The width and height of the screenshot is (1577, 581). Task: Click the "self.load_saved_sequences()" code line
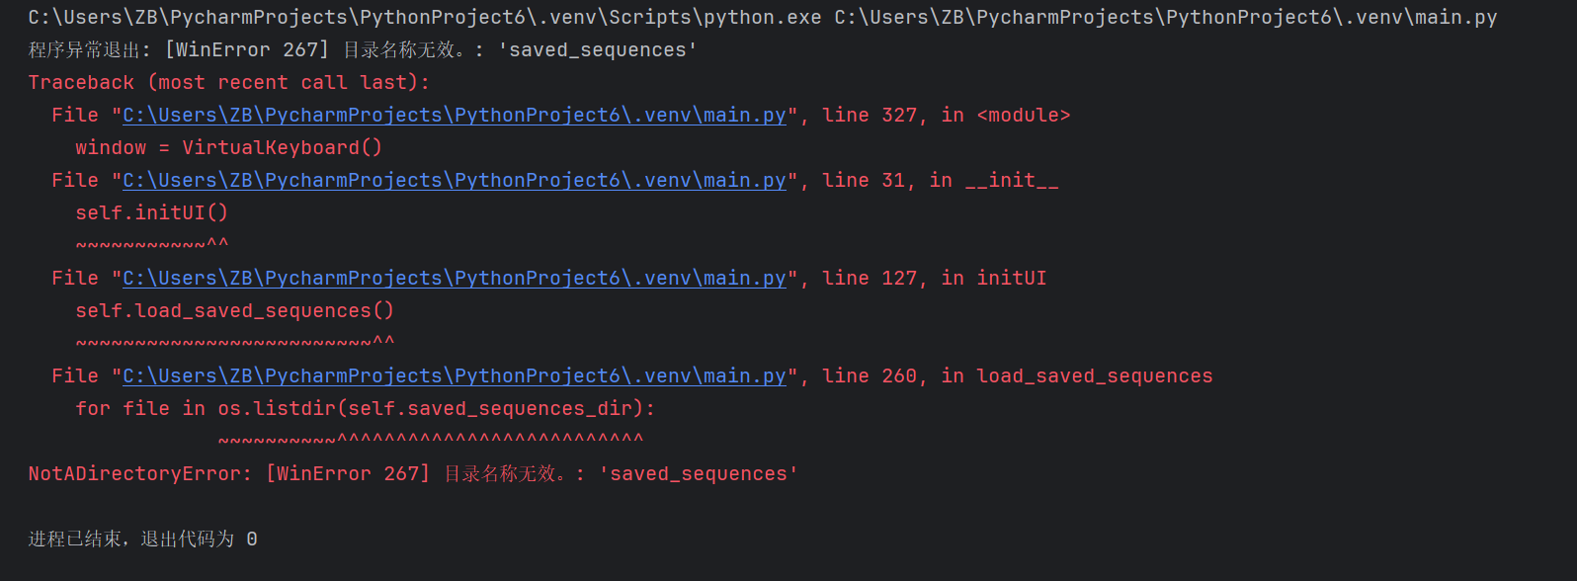(x=234, y=311)
